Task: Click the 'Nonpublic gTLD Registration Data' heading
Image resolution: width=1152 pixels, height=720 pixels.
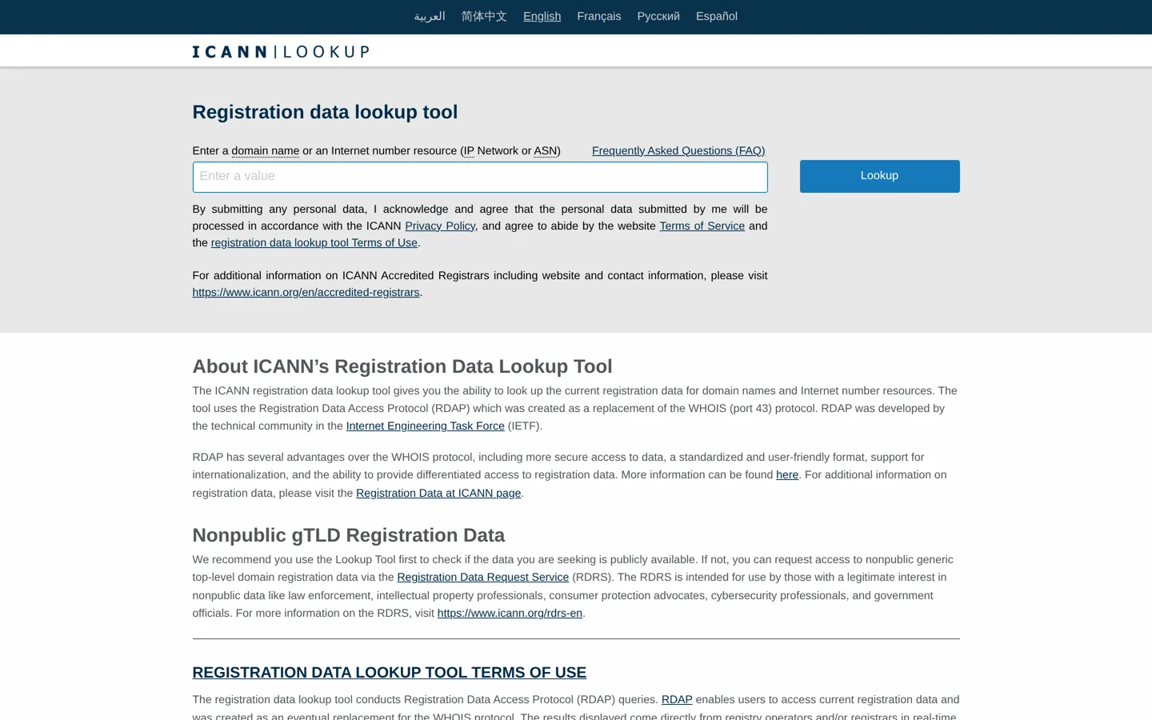Action: click(349, 535)
